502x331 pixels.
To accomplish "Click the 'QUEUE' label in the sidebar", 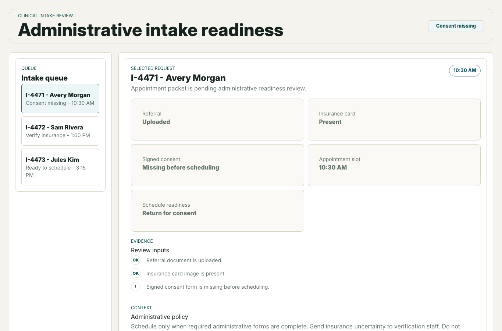I will click(x=29, y=68).
